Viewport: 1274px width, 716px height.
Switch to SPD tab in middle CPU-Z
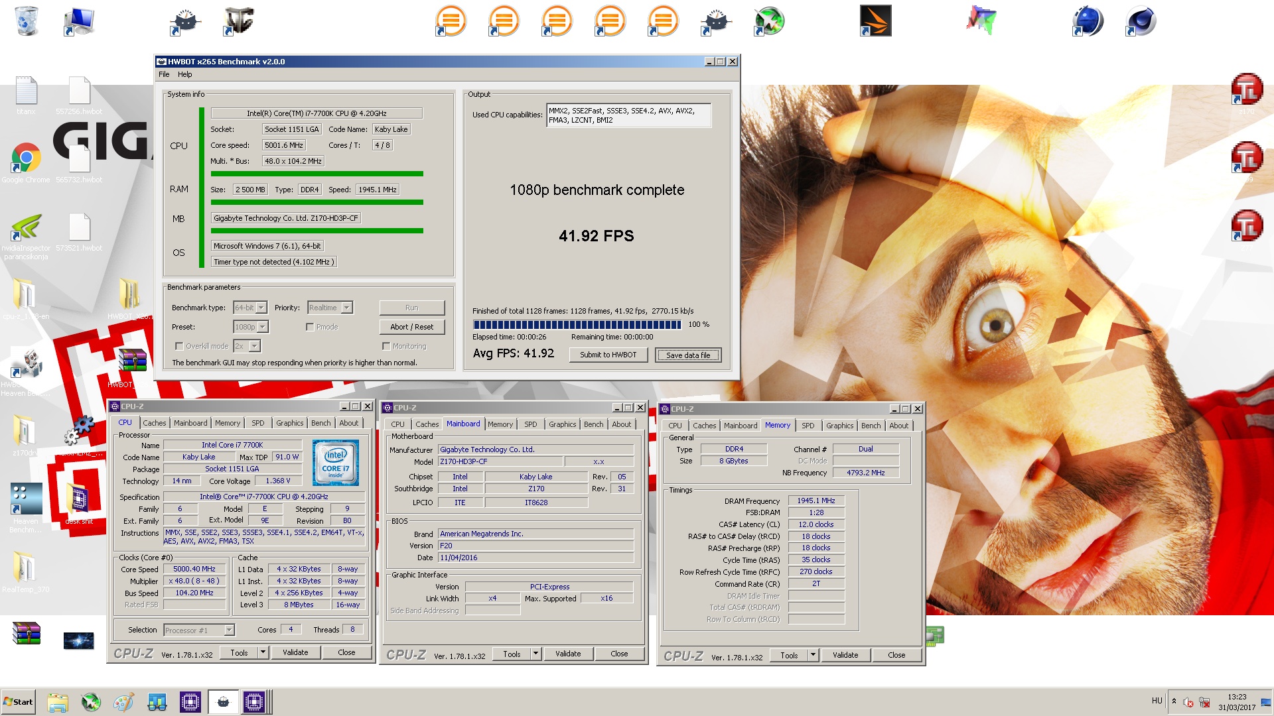(530, 424)
